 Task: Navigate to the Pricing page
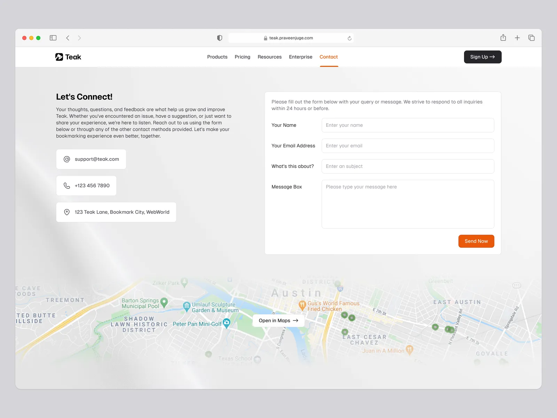(242, 57)
